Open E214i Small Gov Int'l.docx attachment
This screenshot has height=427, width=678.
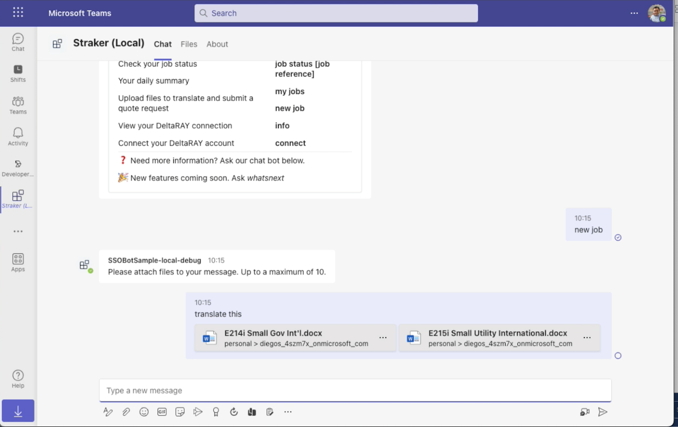(x=295, y=338)
